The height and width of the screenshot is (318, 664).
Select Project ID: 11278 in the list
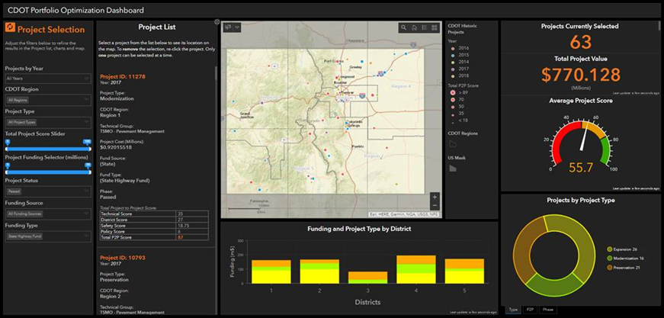123,77
